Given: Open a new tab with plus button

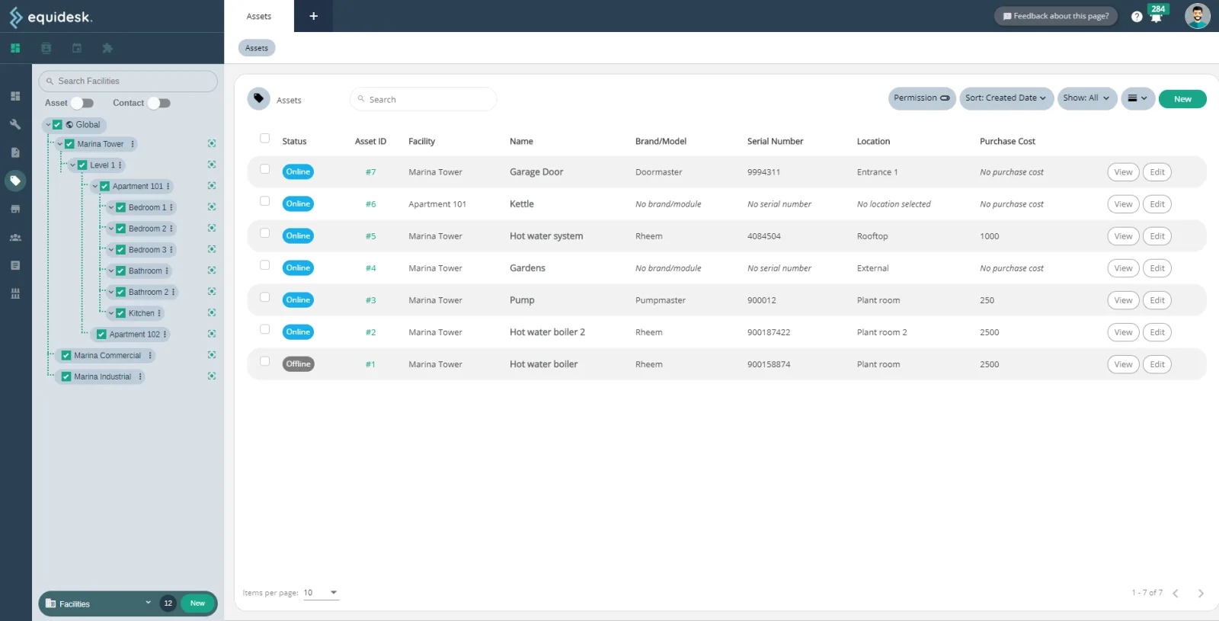Looking at the screenshot, I should click(313, 16).
